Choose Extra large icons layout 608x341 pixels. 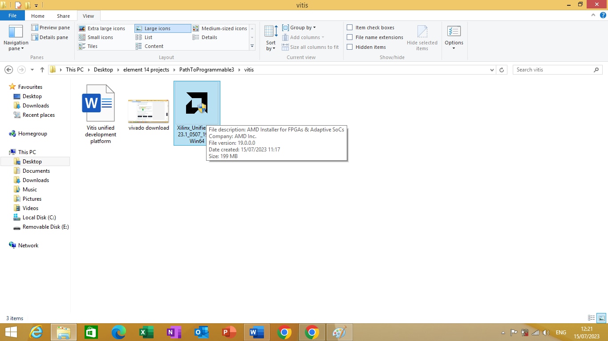click(x=102, y=28)
